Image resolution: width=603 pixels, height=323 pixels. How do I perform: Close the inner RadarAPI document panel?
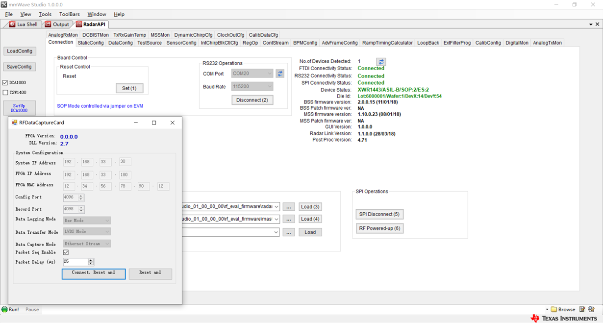pyautogui.click(x=597, y=24)
